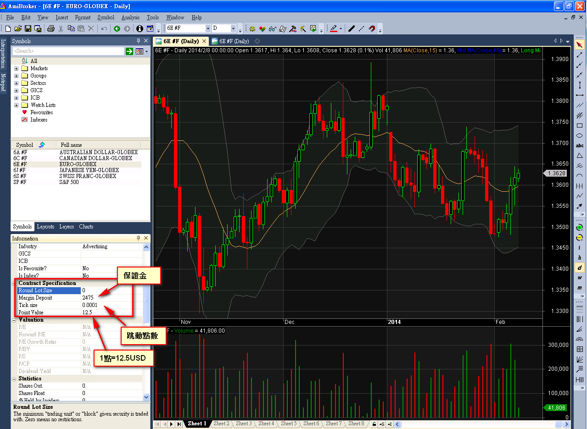Click the Undo arrow icon

105,28
